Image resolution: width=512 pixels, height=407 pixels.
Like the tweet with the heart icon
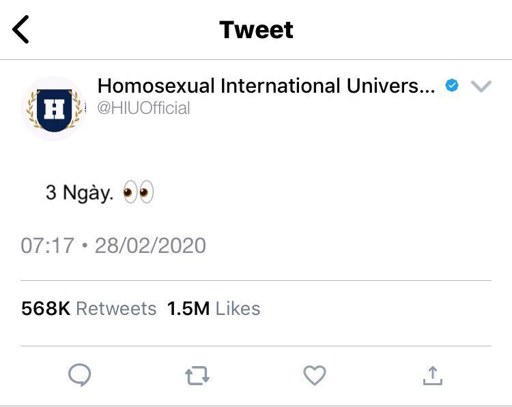click(x=315, y=375)
